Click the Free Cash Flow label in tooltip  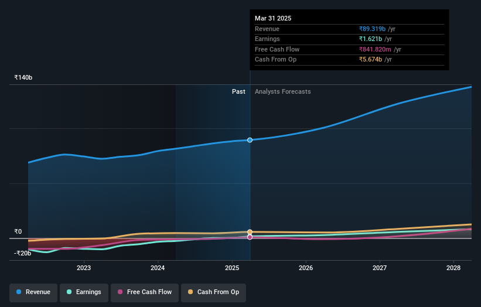pyautogui.click(x=277, y=49)
